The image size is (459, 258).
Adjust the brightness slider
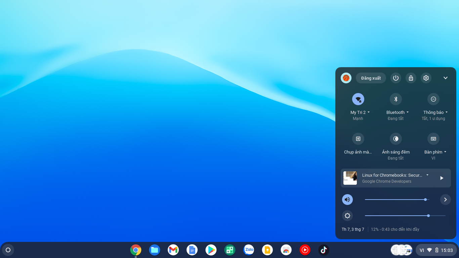(x=405, y=216)
